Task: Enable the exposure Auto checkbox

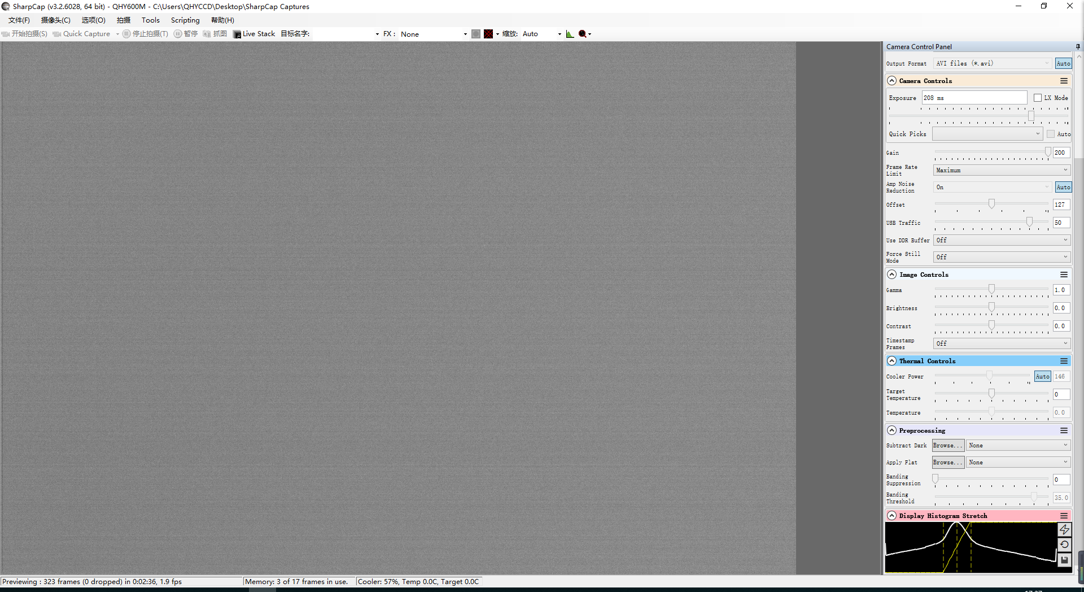Action: click(1051, 134)
